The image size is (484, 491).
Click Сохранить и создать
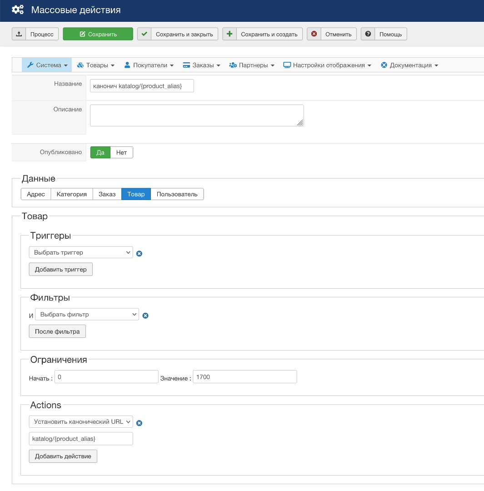click(x=262, y=34)
